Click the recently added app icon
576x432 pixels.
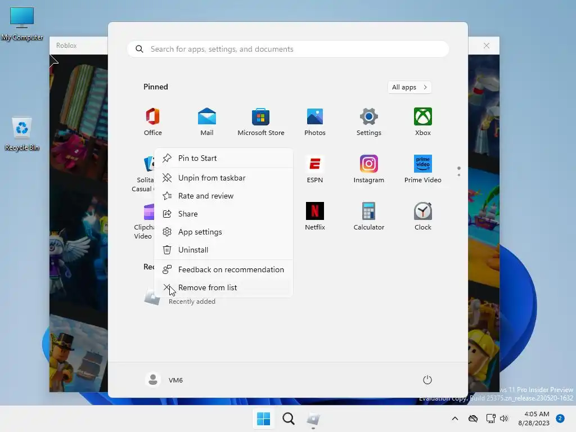coord(152,297)
